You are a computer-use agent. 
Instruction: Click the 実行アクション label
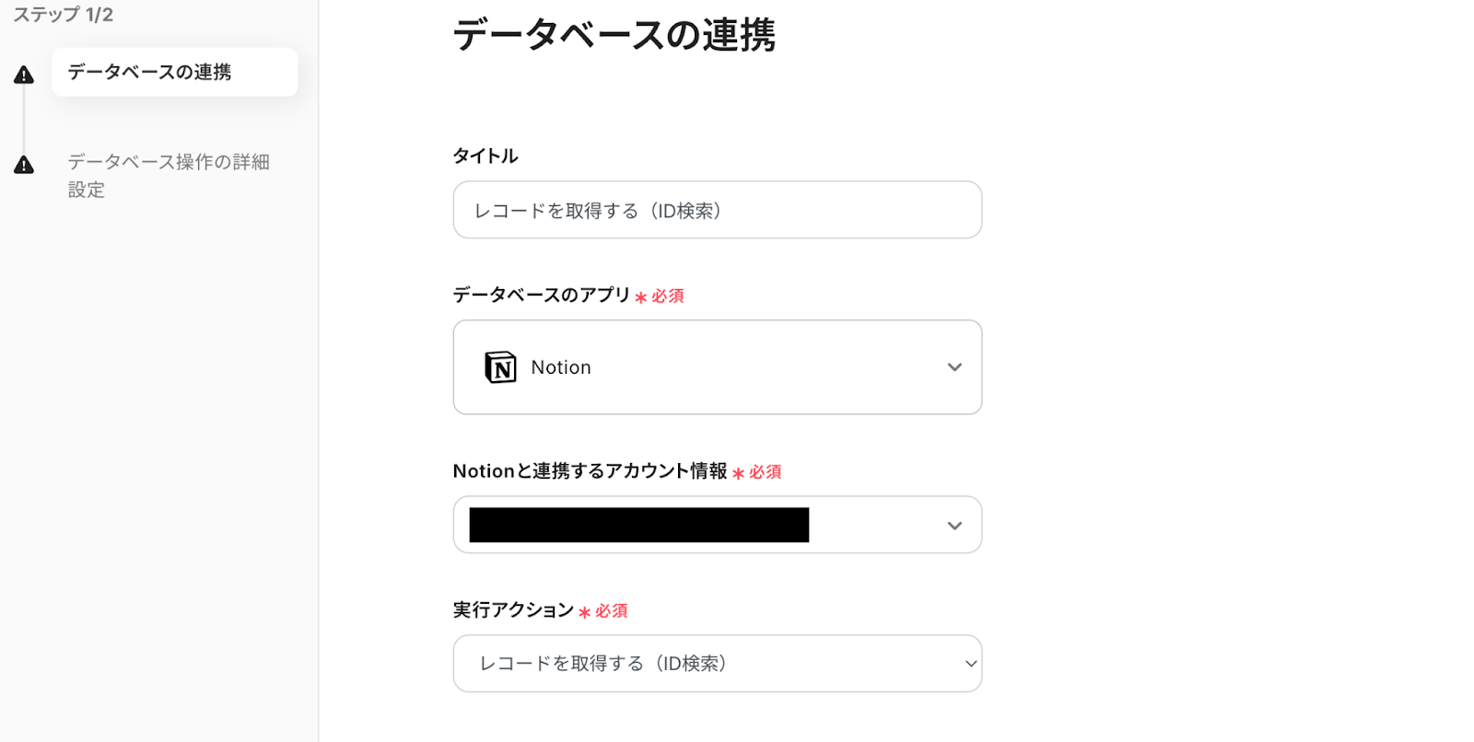tap(513, 610)
